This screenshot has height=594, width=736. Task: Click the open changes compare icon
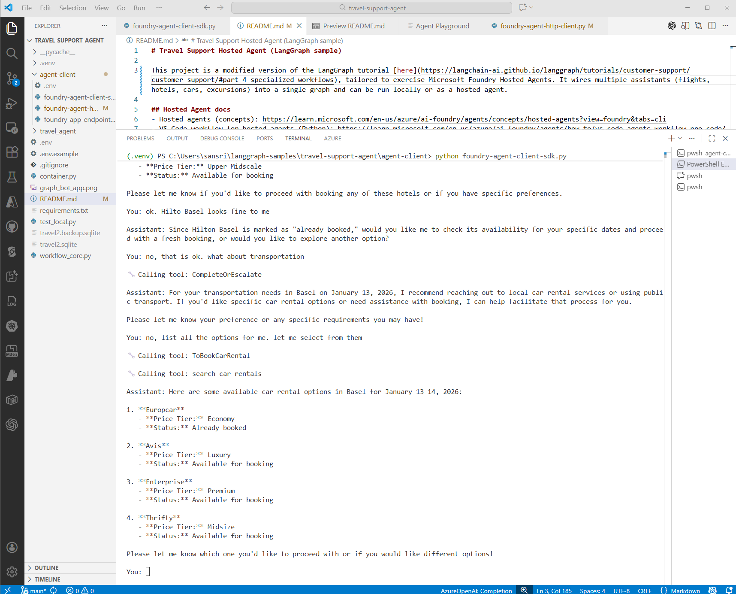tap(699, 26)
